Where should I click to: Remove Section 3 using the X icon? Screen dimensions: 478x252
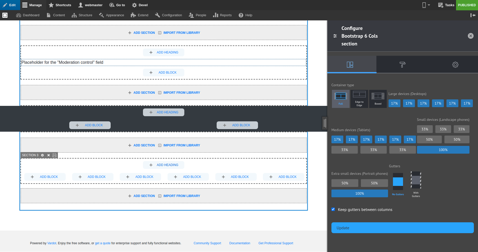[x=48, y=155]
